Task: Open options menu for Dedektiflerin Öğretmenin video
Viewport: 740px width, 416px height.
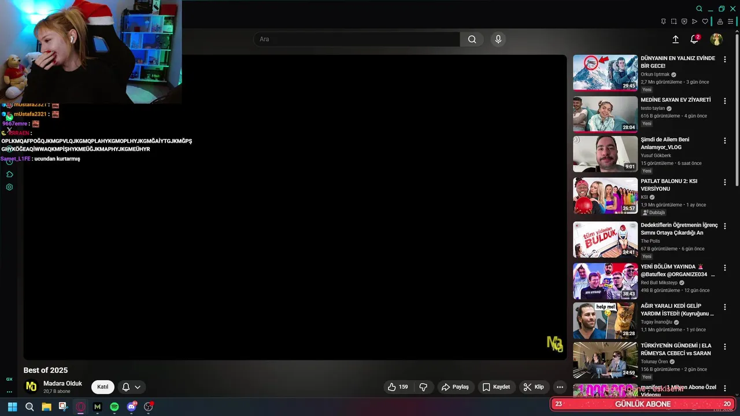Action: [x=725, y=226]
